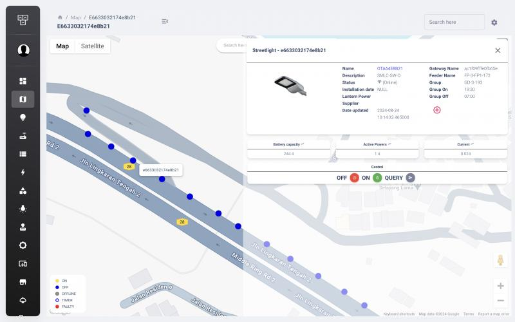Viewport: 515px width, 322px height.
Task: Zoom in on the map
Action: [500, 286]
